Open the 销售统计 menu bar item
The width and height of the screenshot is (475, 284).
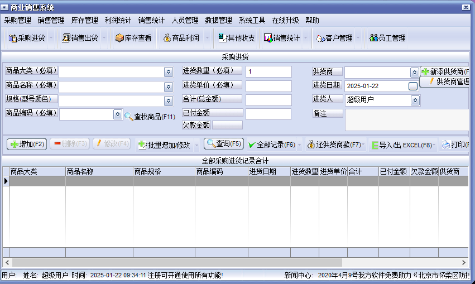pos(151,20)
